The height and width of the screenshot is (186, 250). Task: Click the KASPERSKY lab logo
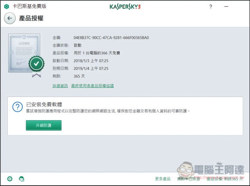tap(125, 7)
